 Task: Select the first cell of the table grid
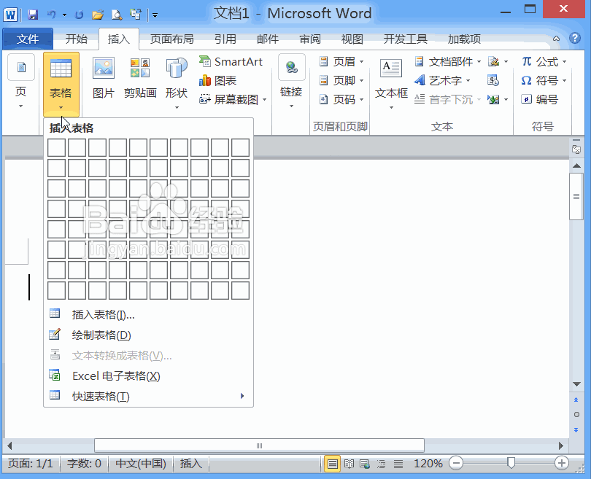coord(56,147)
